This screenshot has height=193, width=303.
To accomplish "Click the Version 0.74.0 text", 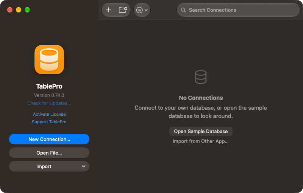I will click(49, 95).
